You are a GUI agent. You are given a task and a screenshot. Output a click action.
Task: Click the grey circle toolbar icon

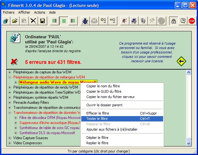[x=162, y=21]
